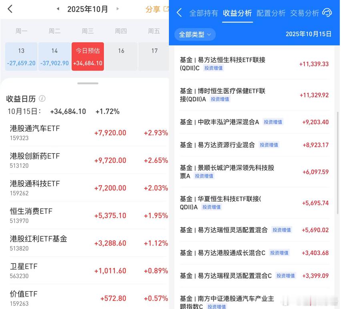Screen dimensions: 341x309
Task: Click +9,203.40 gain value
Action: coord(315,122)
